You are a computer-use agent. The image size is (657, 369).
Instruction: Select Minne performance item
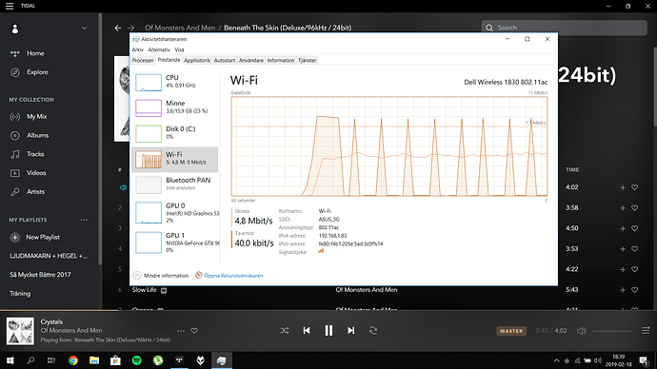coord(175,107)
